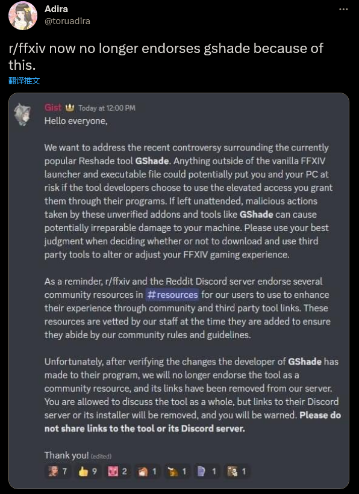Click the bull emoji reaction

(x=176, y=472)
